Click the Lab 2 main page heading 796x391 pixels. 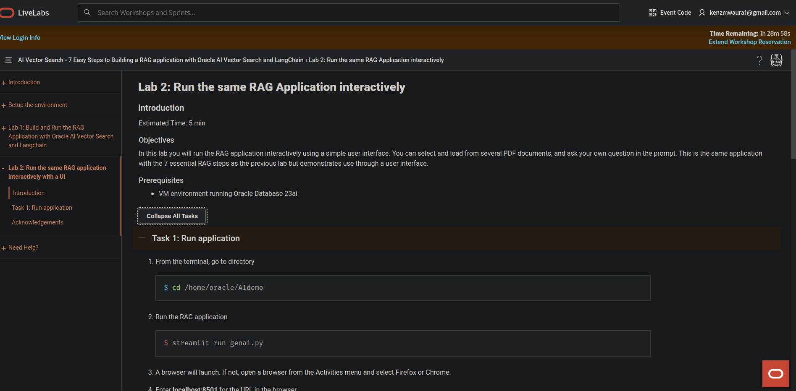272,87
